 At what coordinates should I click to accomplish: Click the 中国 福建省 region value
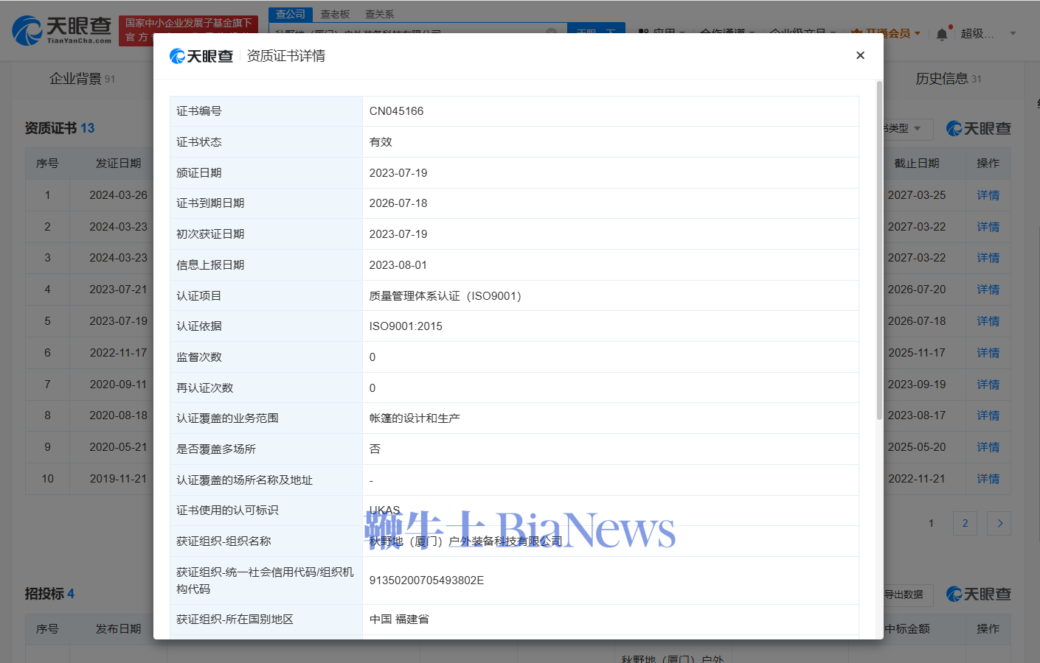399,620
